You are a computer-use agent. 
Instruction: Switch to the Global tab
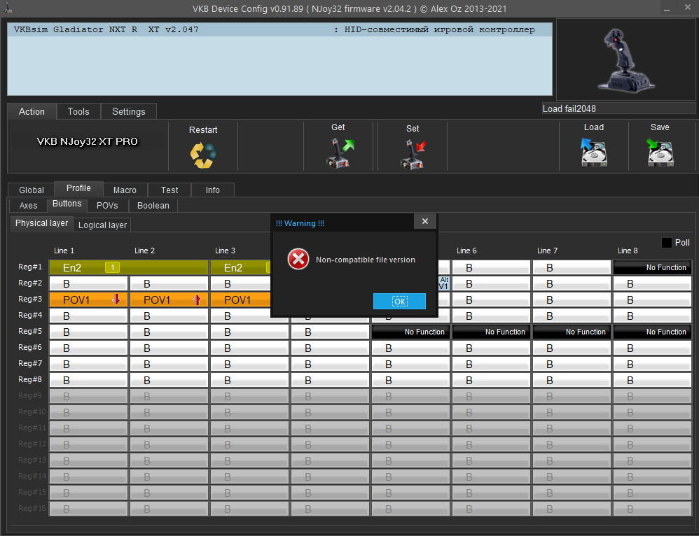(32, 190)
